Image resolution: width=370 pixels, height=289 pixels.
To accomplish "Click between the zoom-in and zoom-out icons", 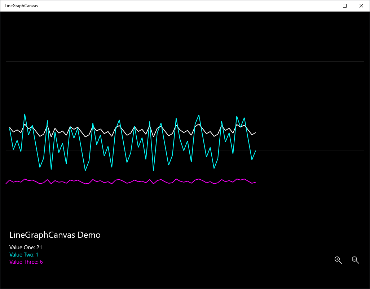I will tap(347, 260).
